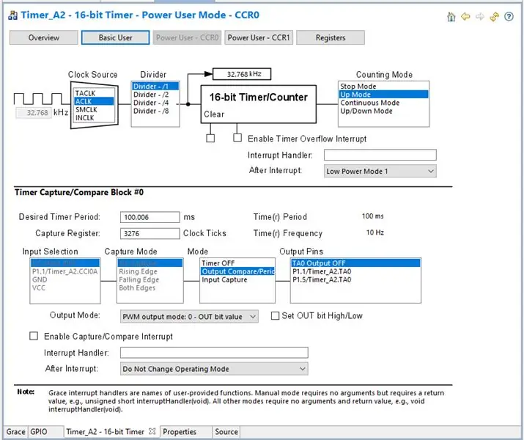Select Both Edges capture mode
The width and height of the screenshot is (524, 440).
(x=150, y=288)
